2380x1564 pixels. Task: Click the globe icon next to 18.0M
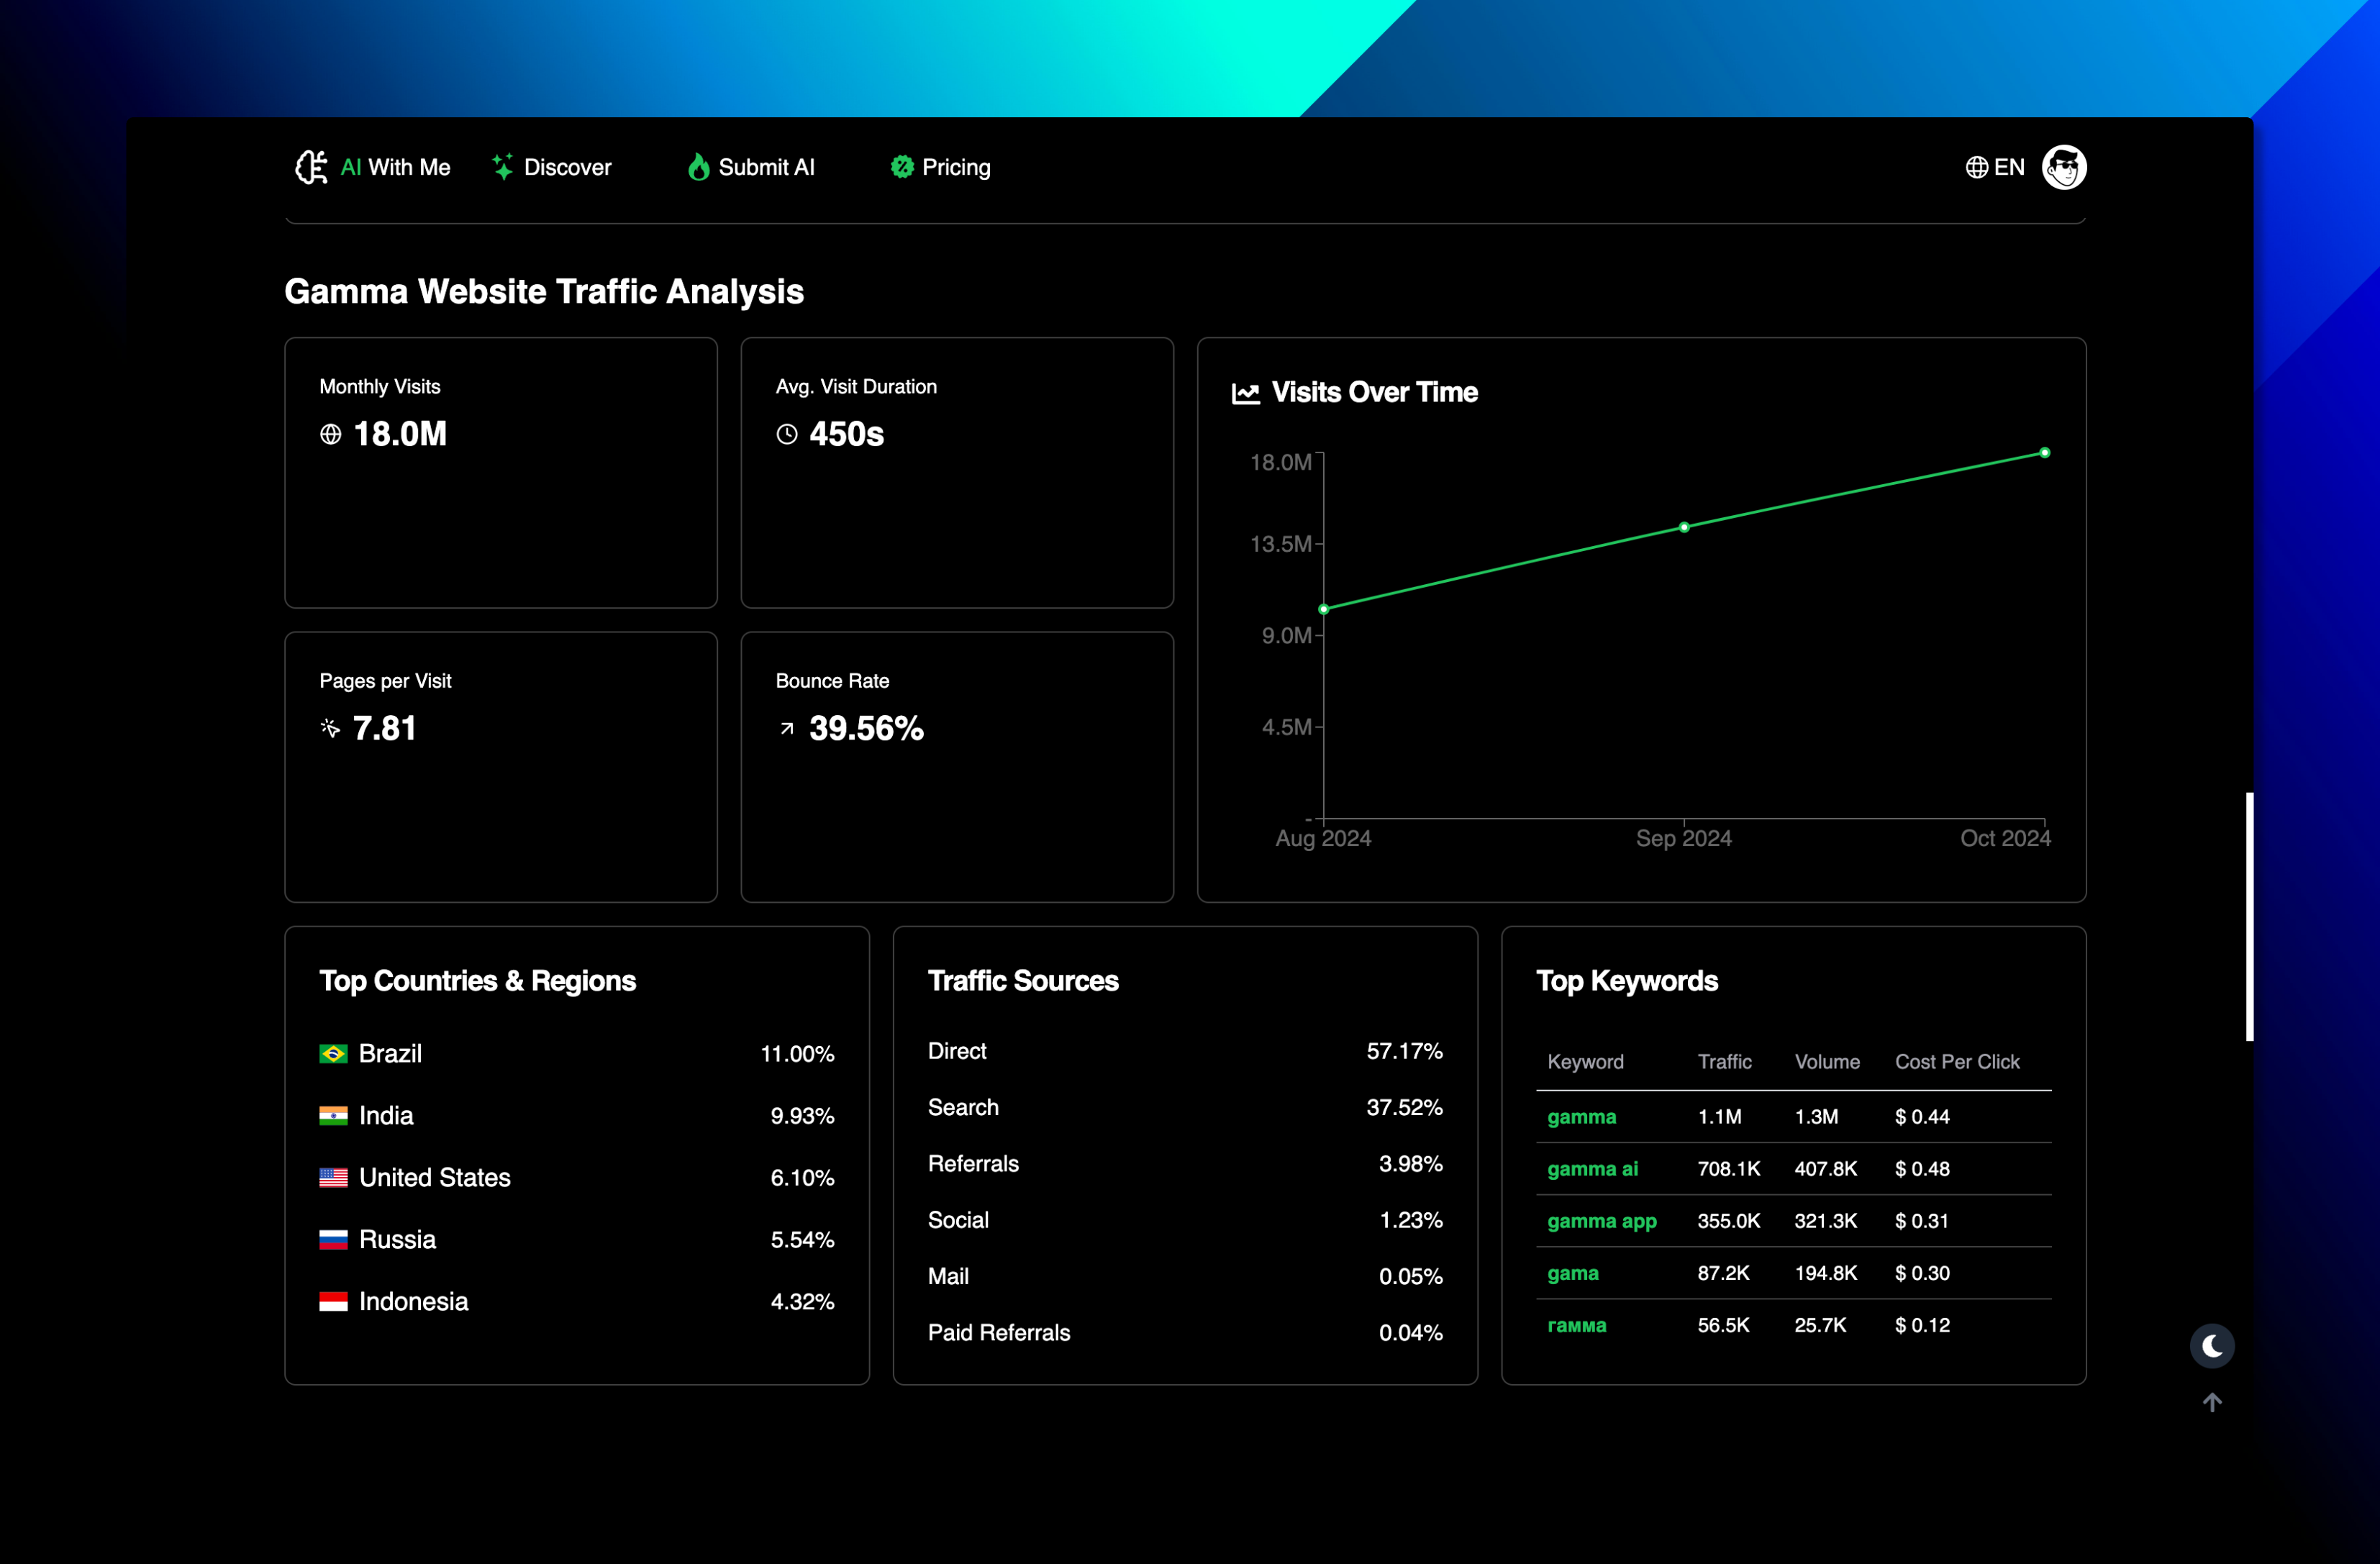click(x=331, y=434)
